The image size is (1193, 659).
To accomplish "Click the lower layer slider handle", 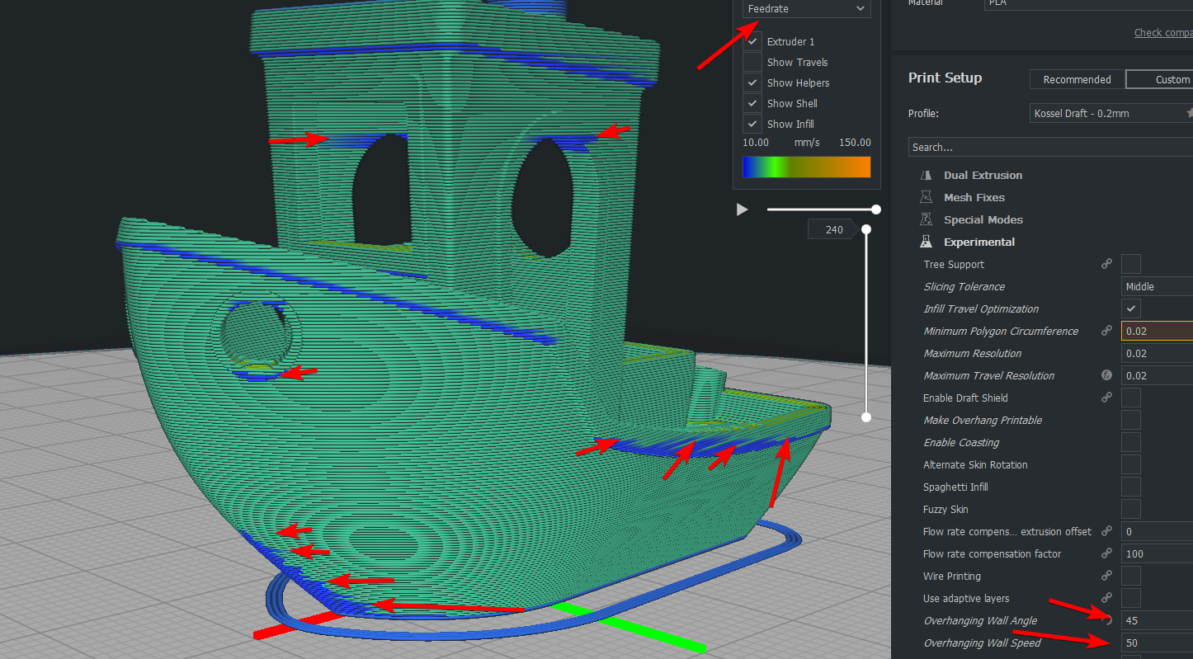I will (x=866, y=417).
